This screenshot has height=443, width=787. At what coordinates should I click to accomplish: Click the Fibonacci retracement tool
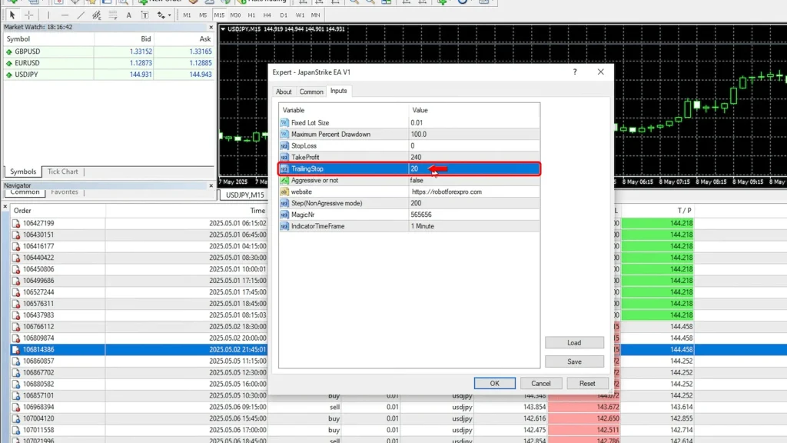(112, 15)
